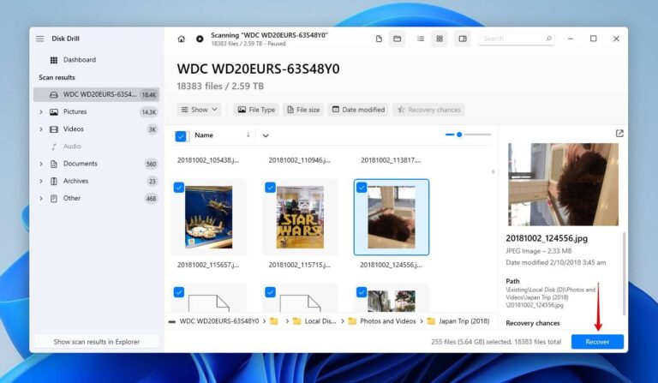Uncheck the 20181002_115657 image checkbox
658x383 pixels.
click(x=178, y=187)
